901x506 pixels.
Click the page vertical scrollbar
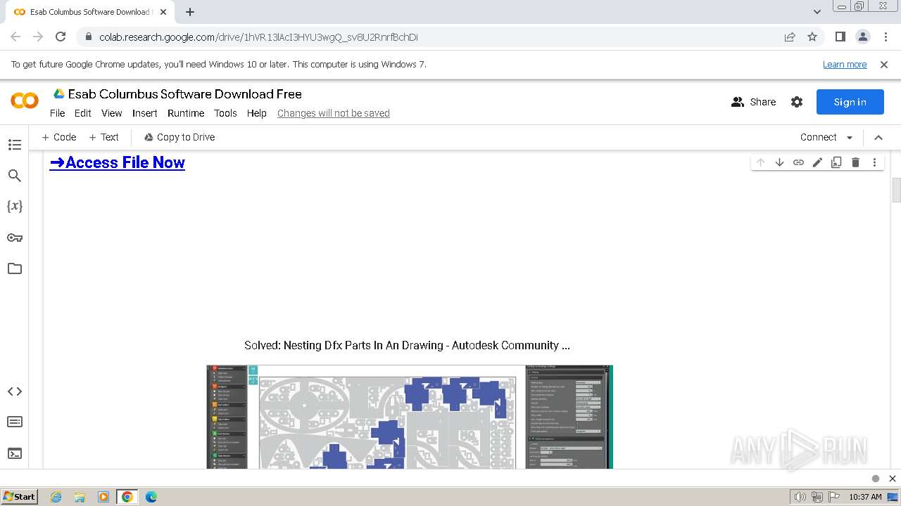[x=896, y=190]
